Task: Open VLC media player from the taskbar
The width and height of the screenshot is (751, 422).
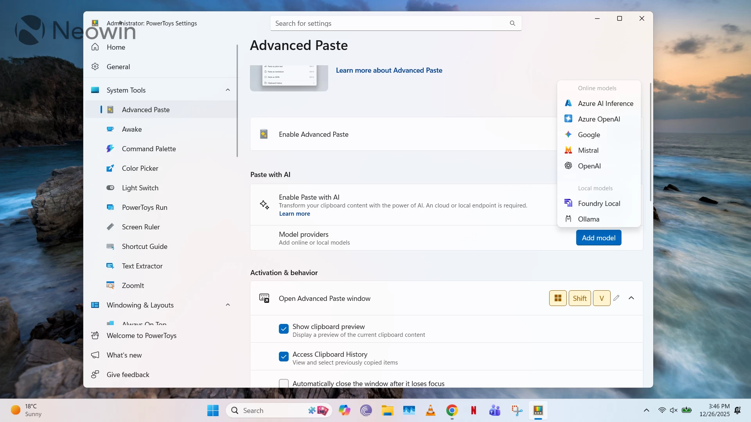Action: [x=431, y=411]
